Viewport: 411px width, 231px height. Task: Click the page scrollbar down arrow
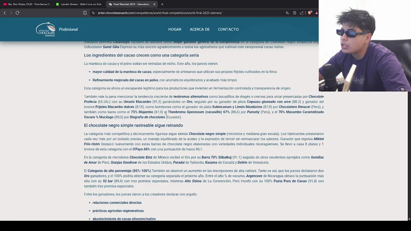pos(409,219)
